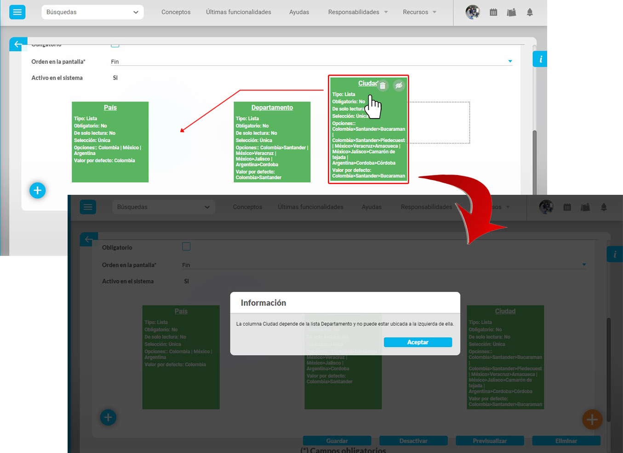Click the Departamento card title link in the upper window

(x=272, y=108)
